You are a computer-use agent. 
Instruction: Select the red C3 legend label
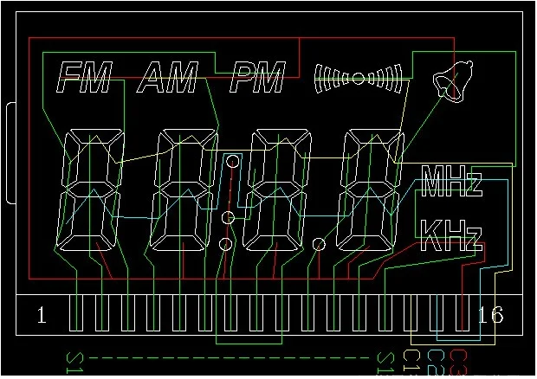pyautogui.click(x=459, y=363)
